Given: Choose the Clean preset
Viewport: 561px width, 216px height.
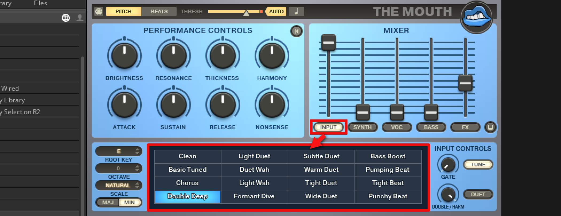Looking at the screenshot, I should (x=188, y=157).
